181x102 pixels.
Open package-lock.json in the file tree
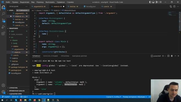(18, 67)
